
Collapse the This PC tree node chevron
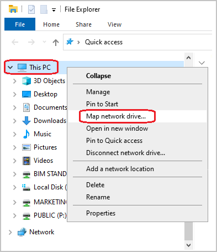[x=10, y=68]
